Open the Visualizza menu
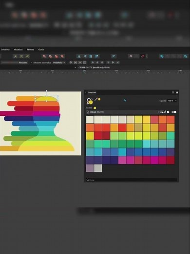Viewport: 190px width, 254px height. click(18, 49)
